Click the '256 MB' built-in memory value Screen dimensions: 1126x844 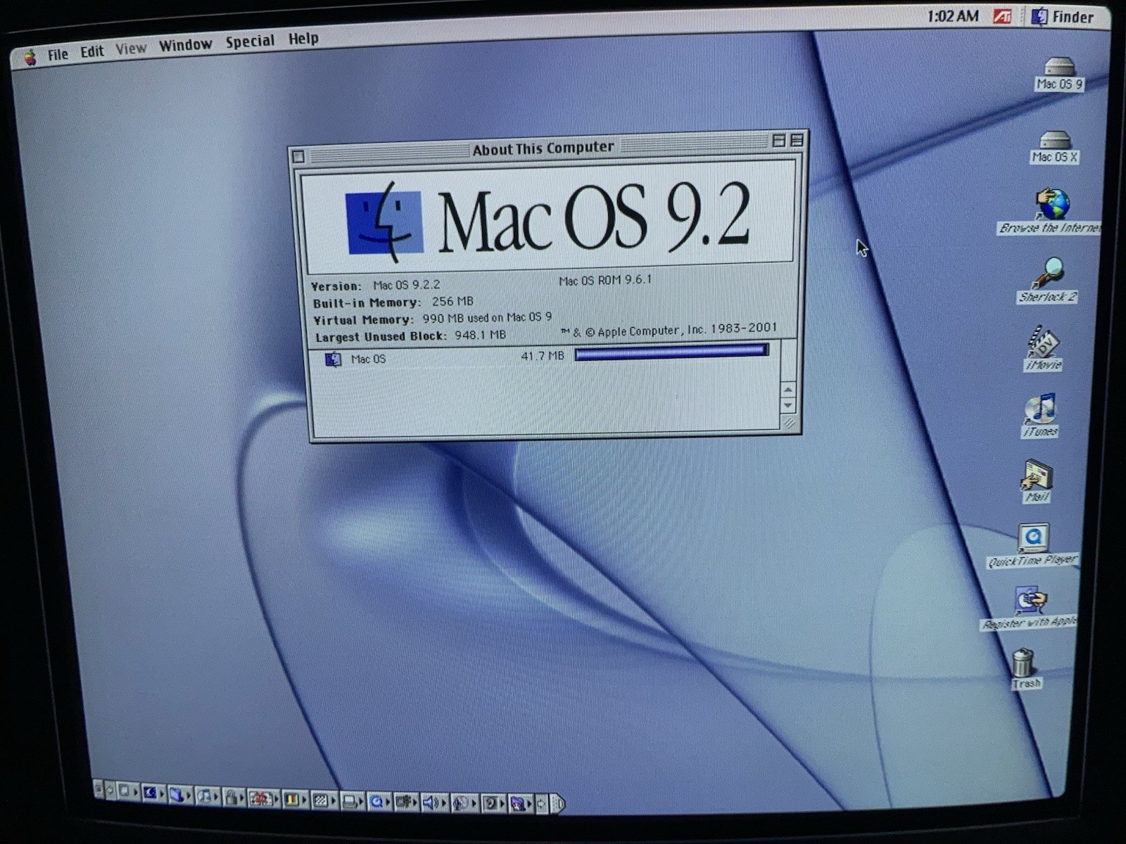452,301
